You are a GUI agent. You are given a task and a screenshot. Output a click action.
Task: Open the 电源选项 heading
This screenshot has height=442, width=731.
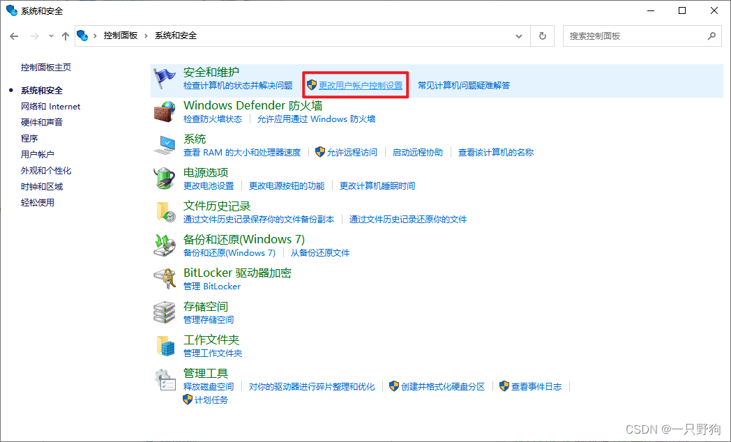pyautogui.click(x=206, y=173)
